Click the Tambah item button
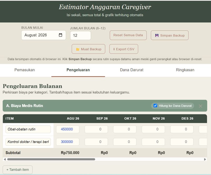The width and height of the screenshot is (211, 175). [17, 170]
